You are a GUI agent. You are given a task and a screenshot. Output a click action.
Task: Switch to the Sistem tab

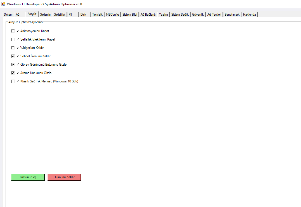(x=8, y=15)
